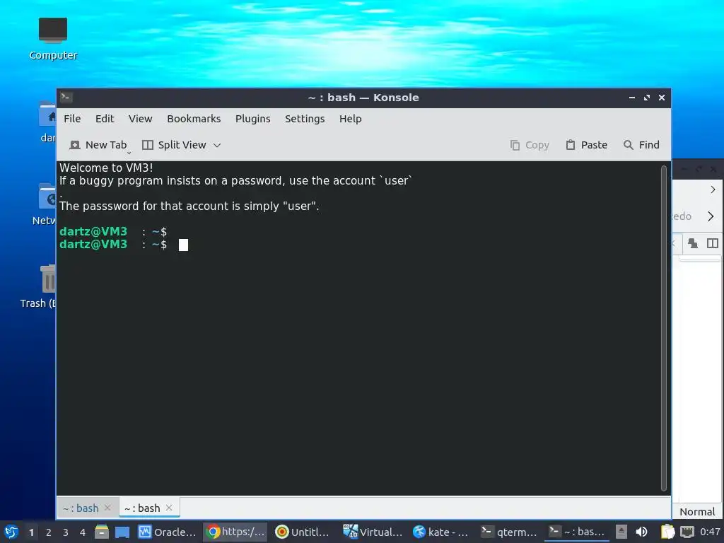Screen dimensions: 724x543
Task: Switch to the kate taskbar window
Action: (440, 532)
